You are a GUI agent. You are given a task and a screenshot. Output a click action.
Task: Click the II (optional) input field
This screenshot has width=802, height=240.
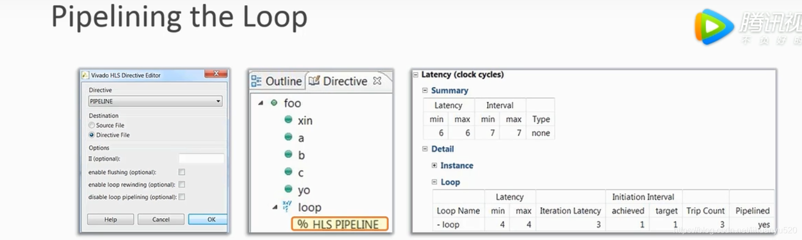pyautogui.click(x=201, y=158)
